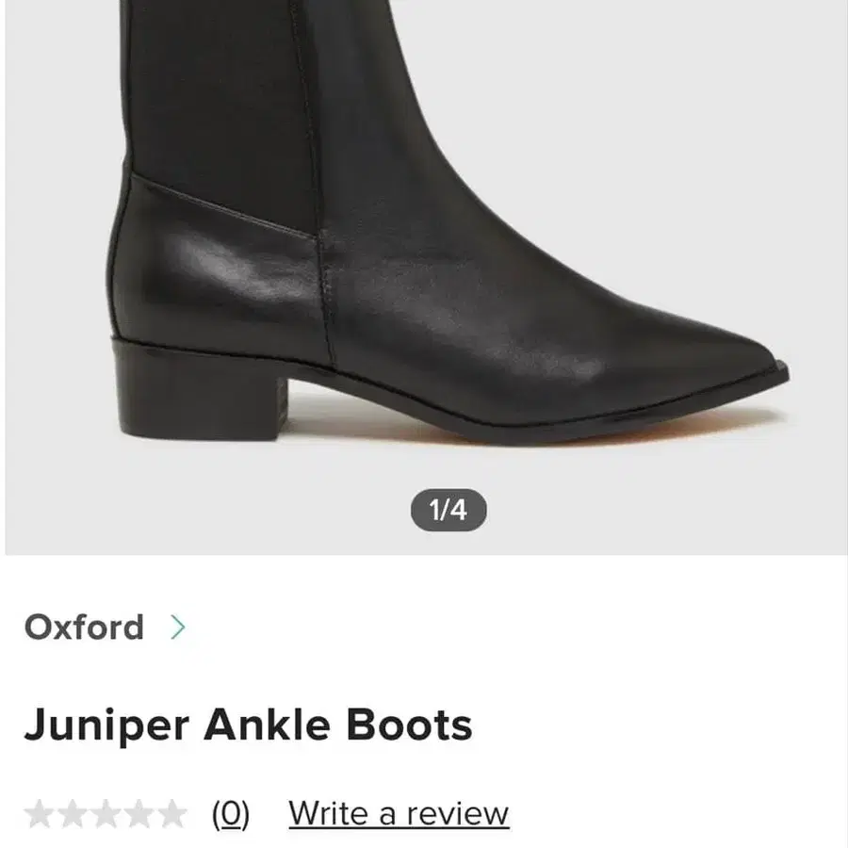848x848 pixels.
Task: Choose the fourth rating star
Action: (139, 813)
